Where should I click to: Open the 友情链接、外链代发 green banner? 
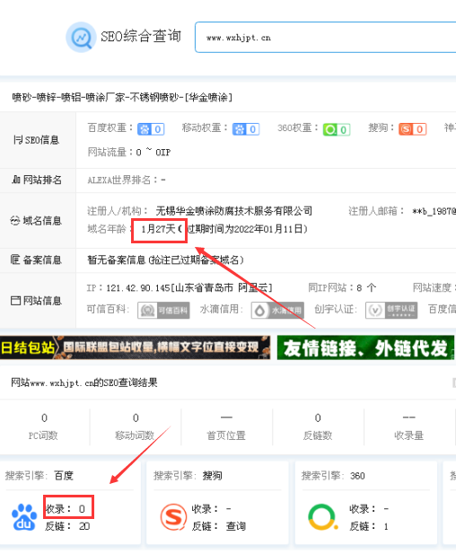366,347
